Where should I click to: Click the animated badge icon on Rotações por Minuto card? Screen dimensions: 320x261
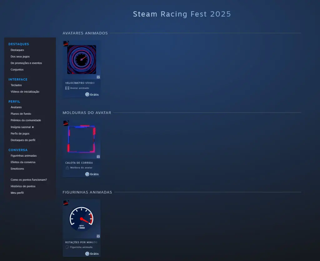(x=98, y=236)
